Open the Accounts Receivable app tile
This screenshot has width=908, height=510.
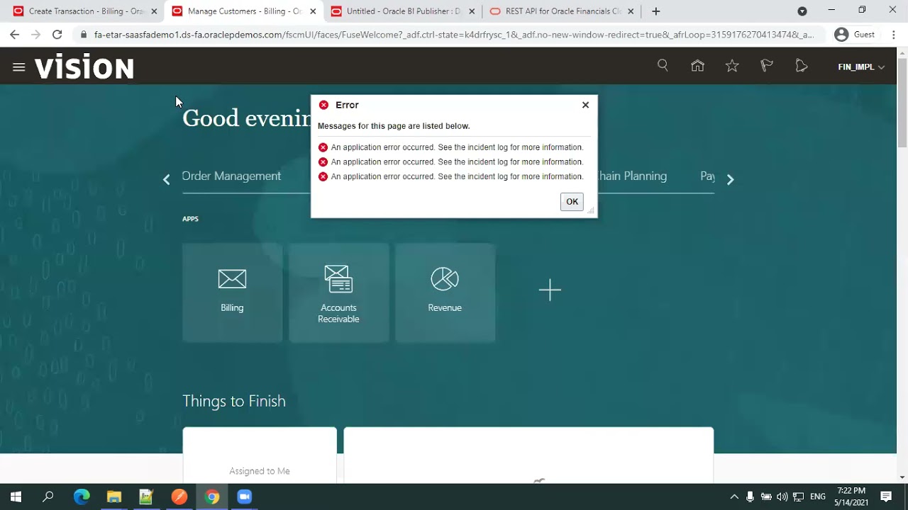338,293
